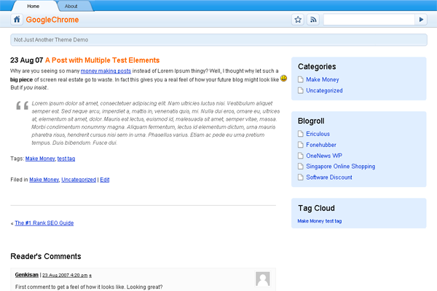437x291 pixels.
Task: Go to The #1 Rank SEO Guide post
Action: (44, 223)
